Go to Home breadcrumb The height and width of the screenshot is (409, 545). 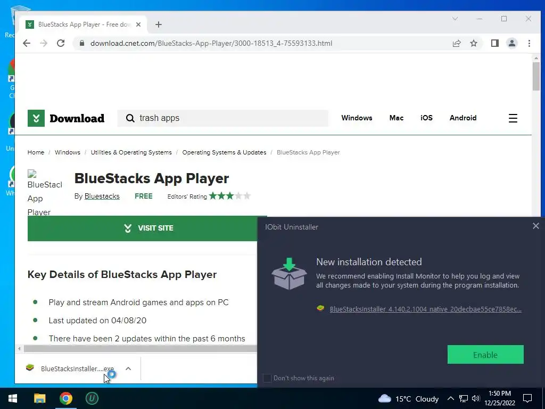(36, 152)
